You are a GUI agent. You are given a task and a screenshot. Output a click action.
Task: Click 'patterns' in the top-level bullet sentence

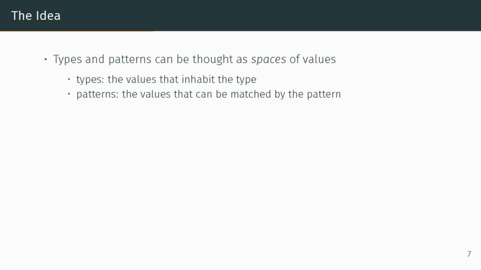(x=130, y=60)
